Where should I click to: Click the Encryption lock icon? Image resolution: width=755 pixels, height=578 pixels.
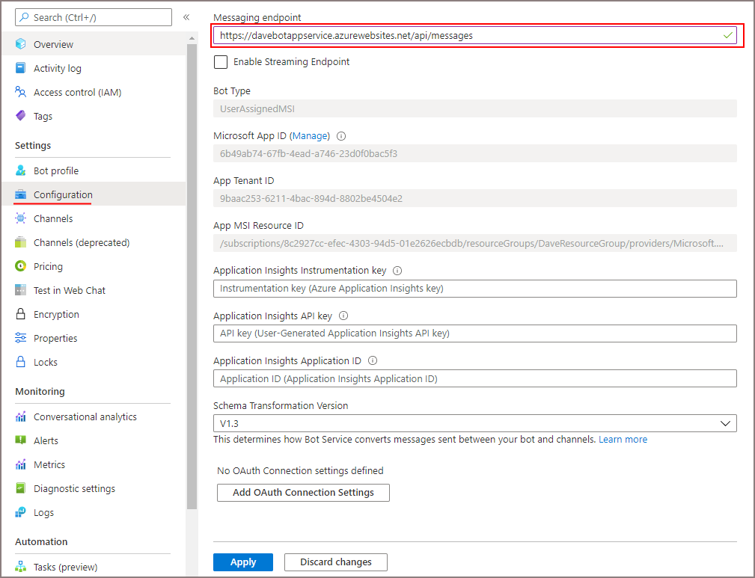pos(21,314)
